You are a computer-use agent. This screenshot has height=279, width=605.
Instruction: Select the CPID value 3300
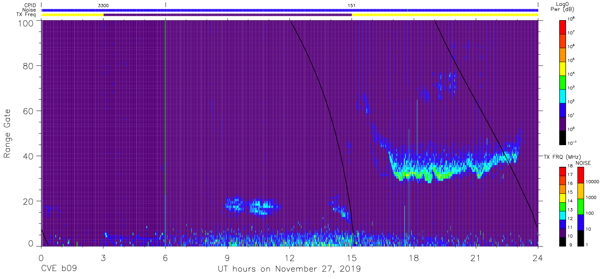point(103,5)
